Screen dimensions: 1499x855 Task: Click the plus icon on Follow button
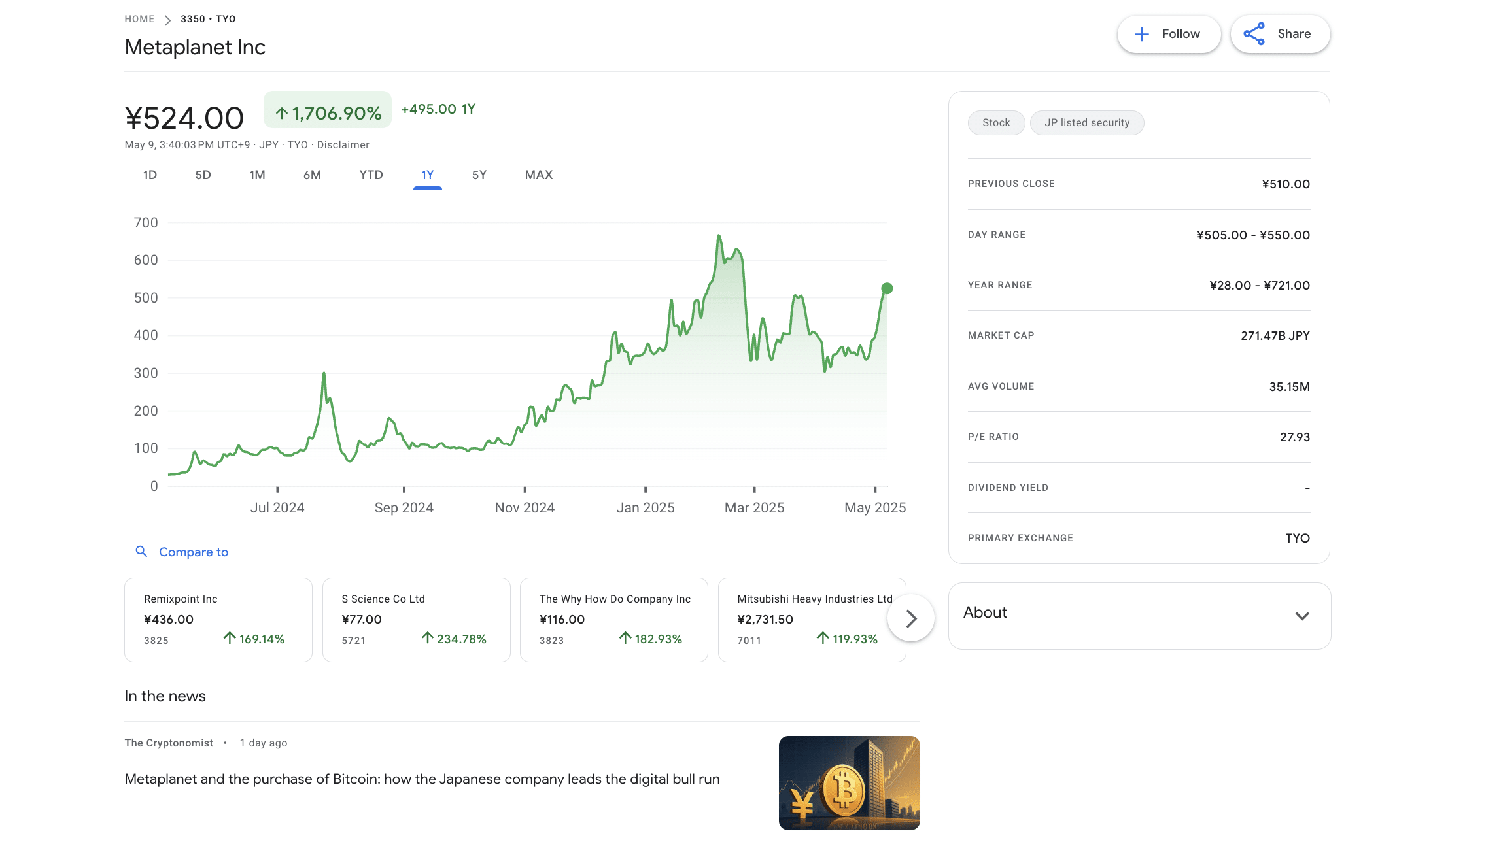pyautogui.click(x=1141, y=34)
